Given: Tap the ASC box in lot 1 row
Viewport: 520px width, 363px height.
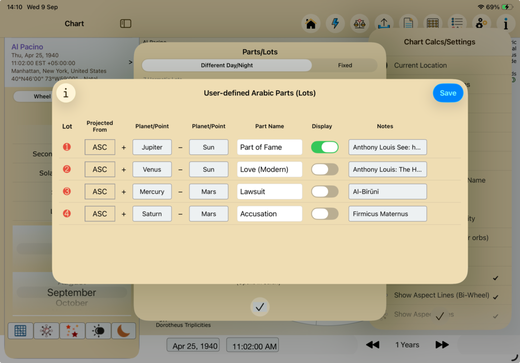Looking at the screenshot, I should click(x=100, y=147).
